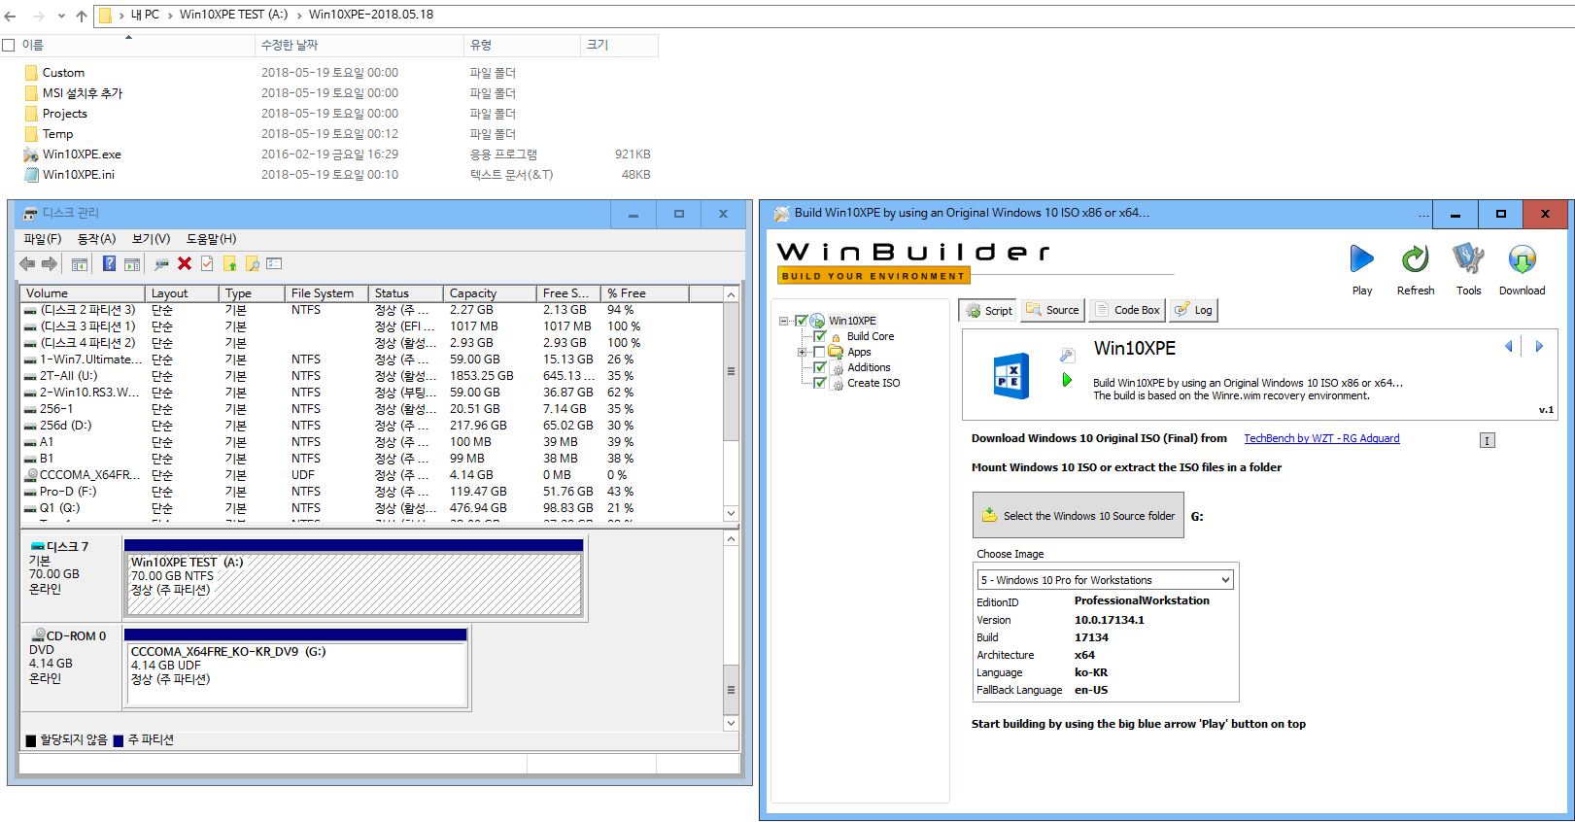The width and height of the screenshot is (1575, 822).
Task: Select Pro-D (F:) row in volume list
Action: point(372,492)
